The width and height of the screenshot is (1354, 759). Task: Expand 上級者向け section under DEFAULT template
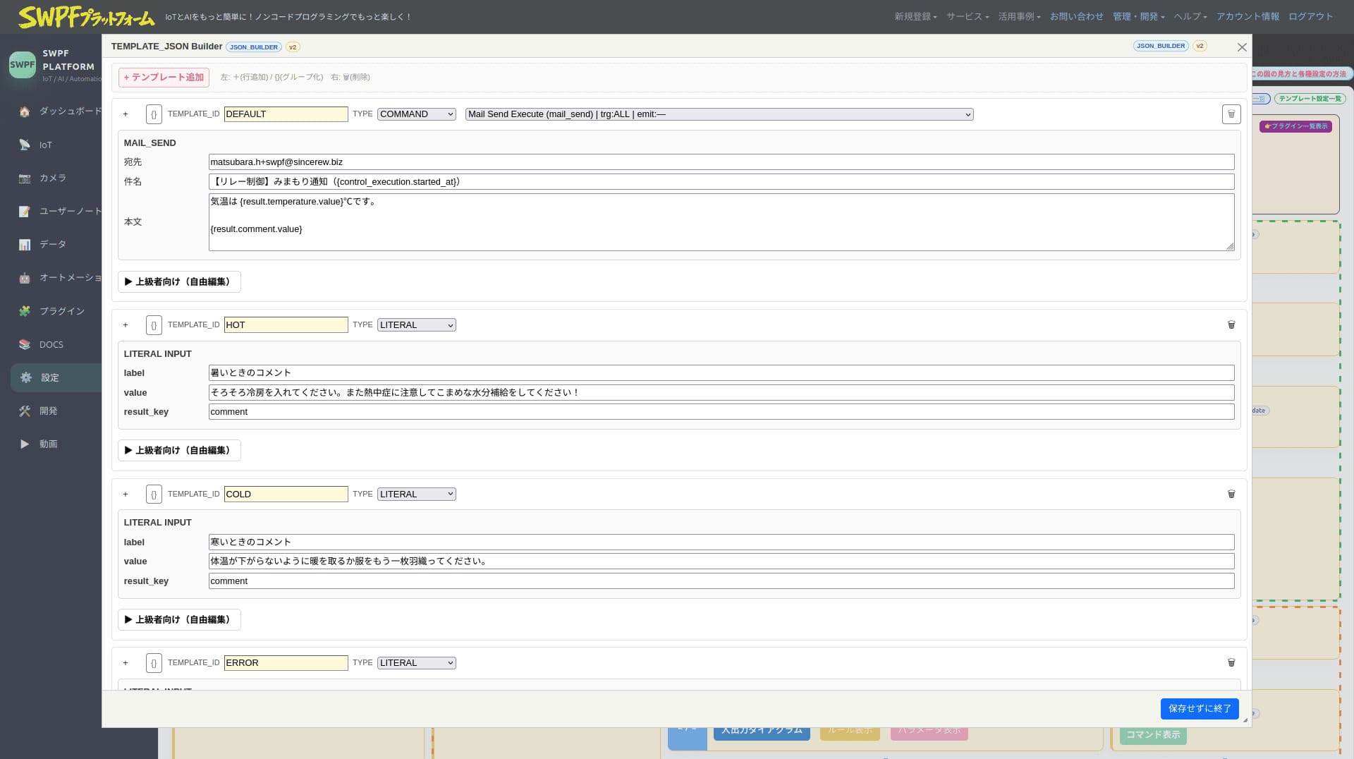click(x=179, y=282)
